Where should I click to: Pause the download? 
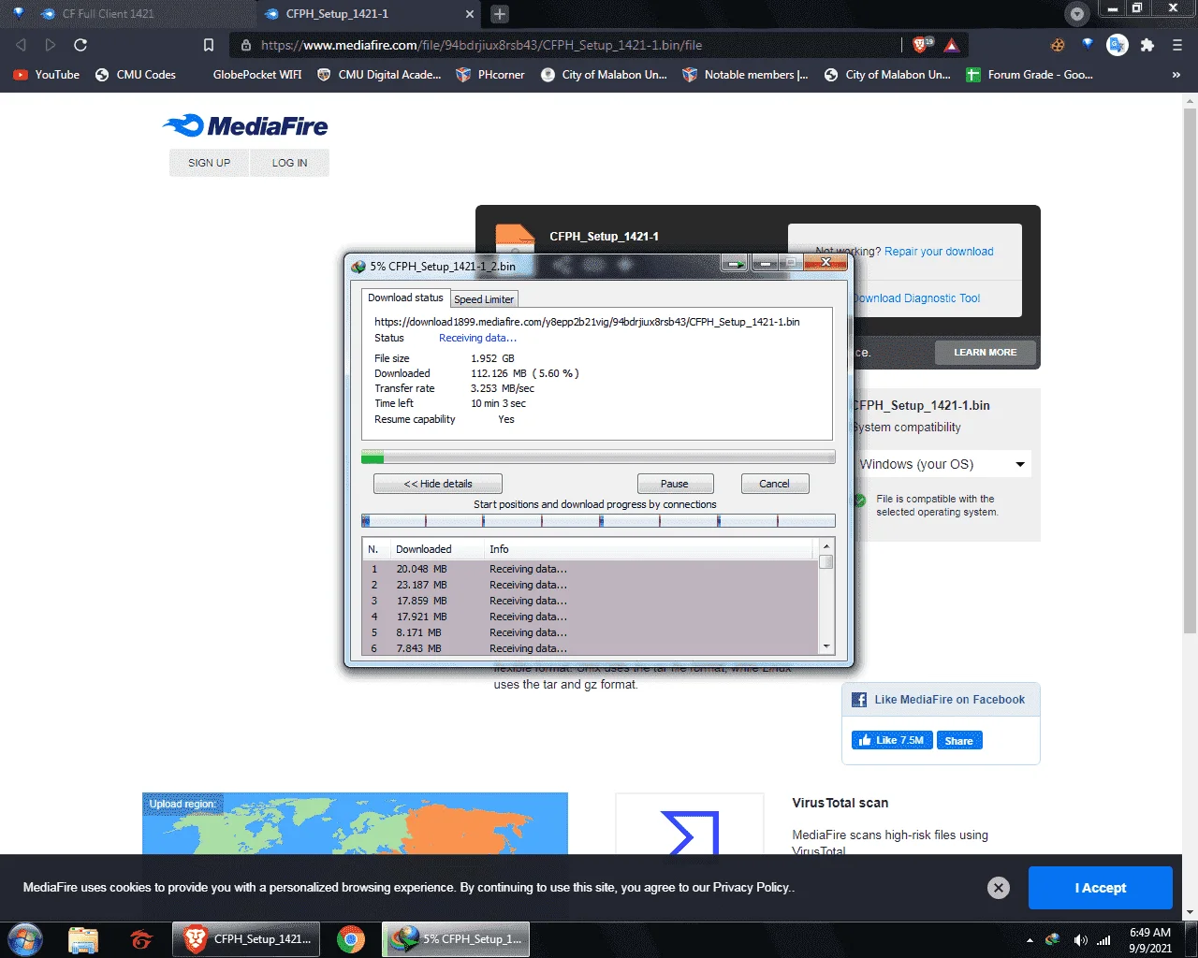click(x=675, y=484)
